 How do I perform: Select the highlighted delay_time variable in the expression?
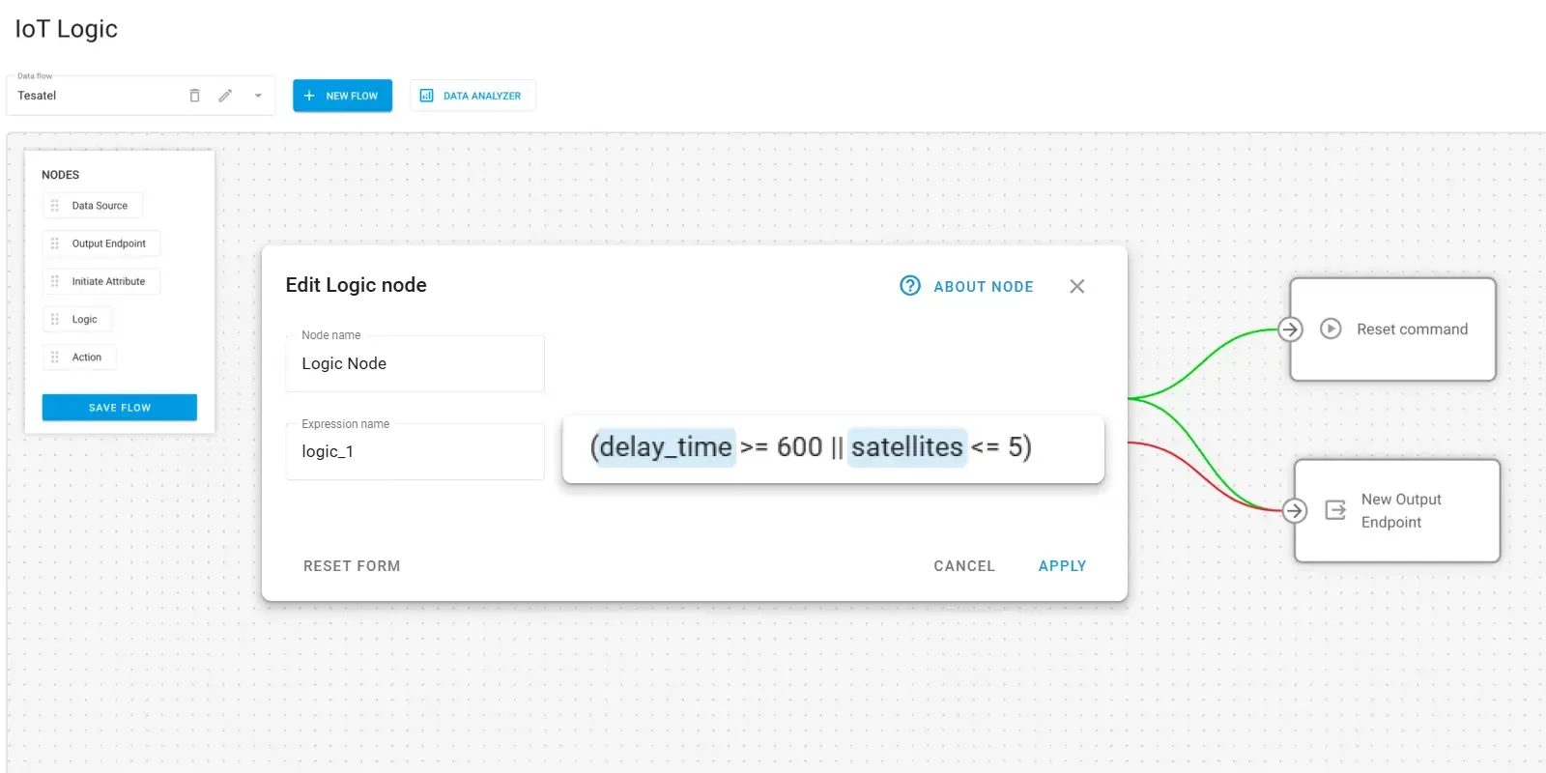point(664,446)
